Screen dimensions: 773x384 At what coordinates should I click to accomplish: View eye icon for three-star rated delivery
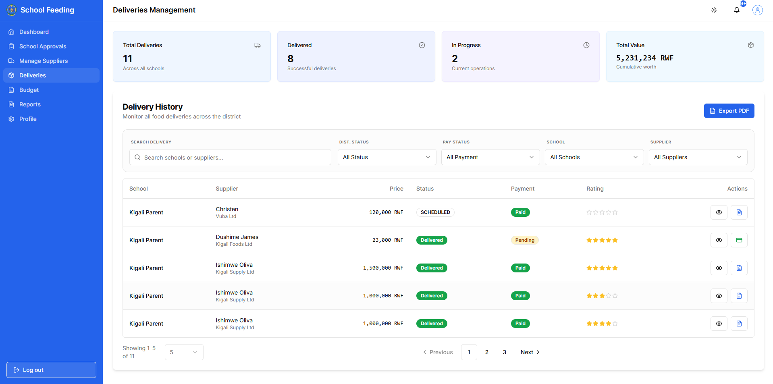pos(719,296)
